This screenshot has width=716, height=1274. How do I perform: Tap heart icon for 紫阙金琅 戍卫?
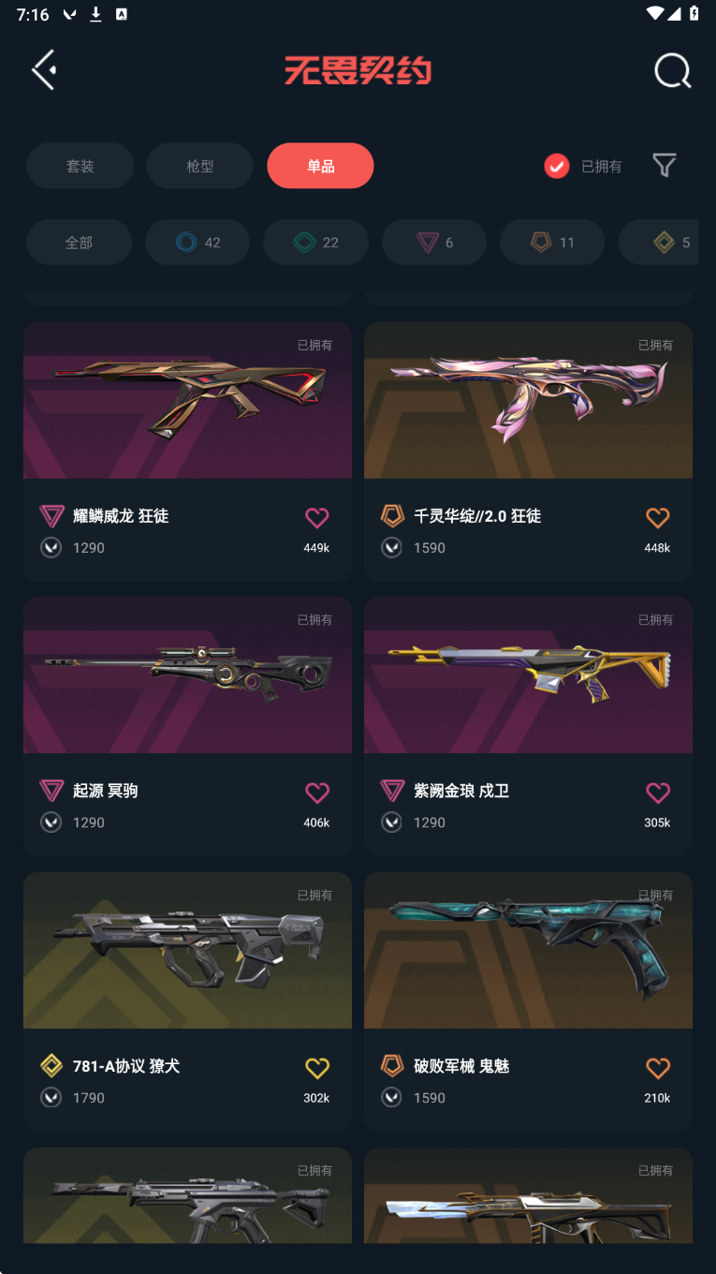coord(658,793)
